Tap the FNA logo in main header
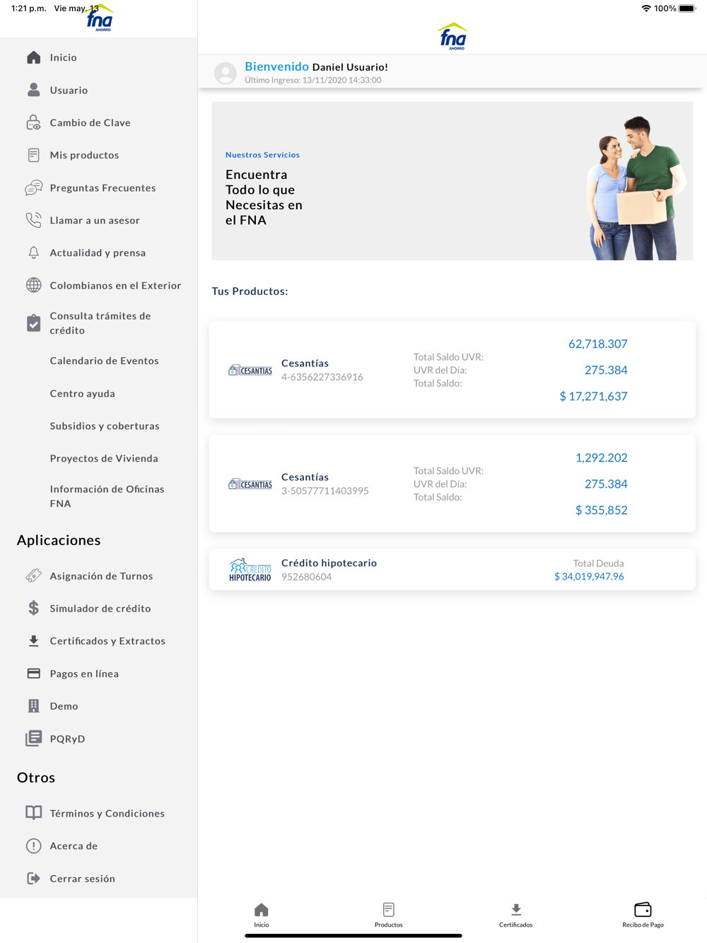This screenshot has height=943, width=707. tap(452, 36)
